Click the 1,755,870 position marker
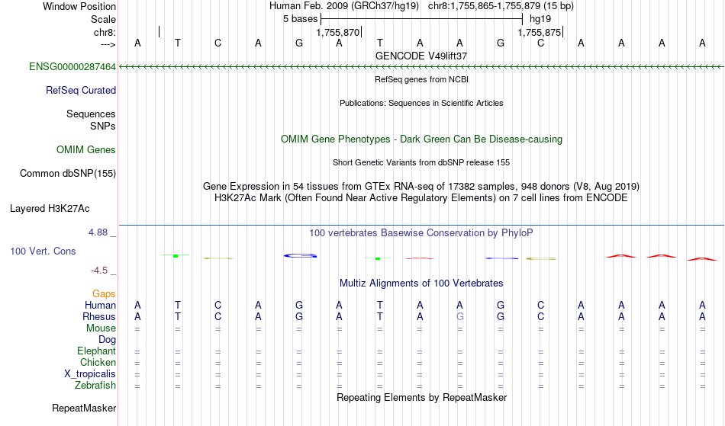 (338, 32)
